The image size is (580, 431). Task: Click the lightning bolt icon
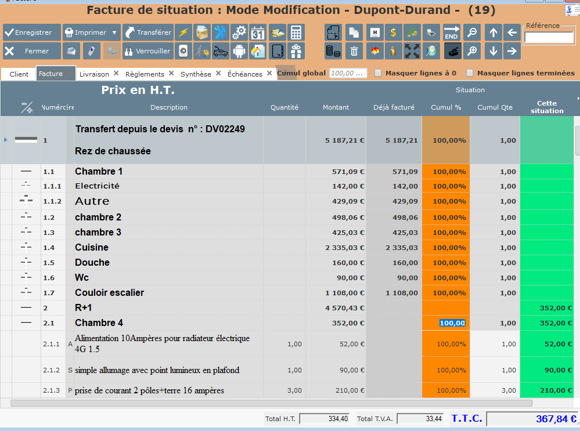point(183,33)
